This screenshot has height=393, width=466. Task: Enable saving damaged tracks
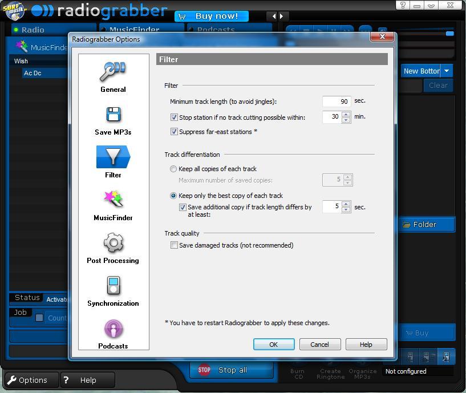pos(174,245)
